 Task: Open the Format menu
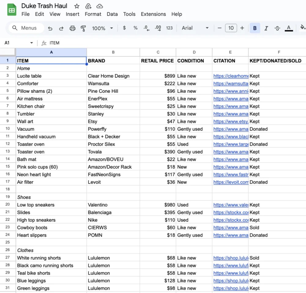pyautogui.click(x=93, y=14)
